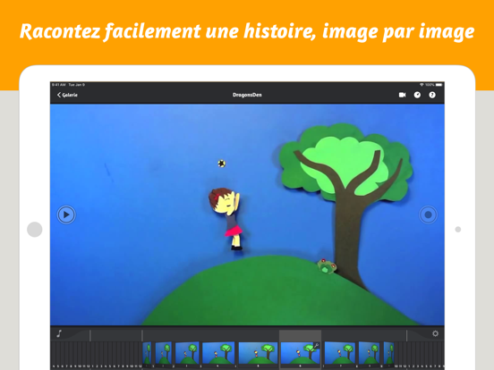Select frame 5 thumbnail in the timeline
The image size is (494, 370).
pos(258,353)
